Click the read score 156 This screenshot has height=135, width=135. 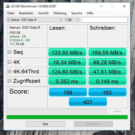[x=68, y=92]
